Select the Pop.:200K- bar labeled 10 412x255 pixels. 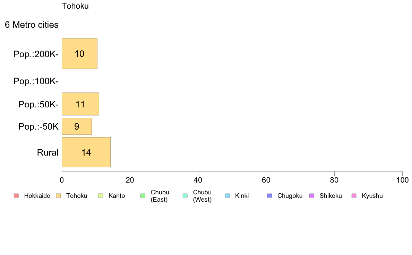pos(80,54)
